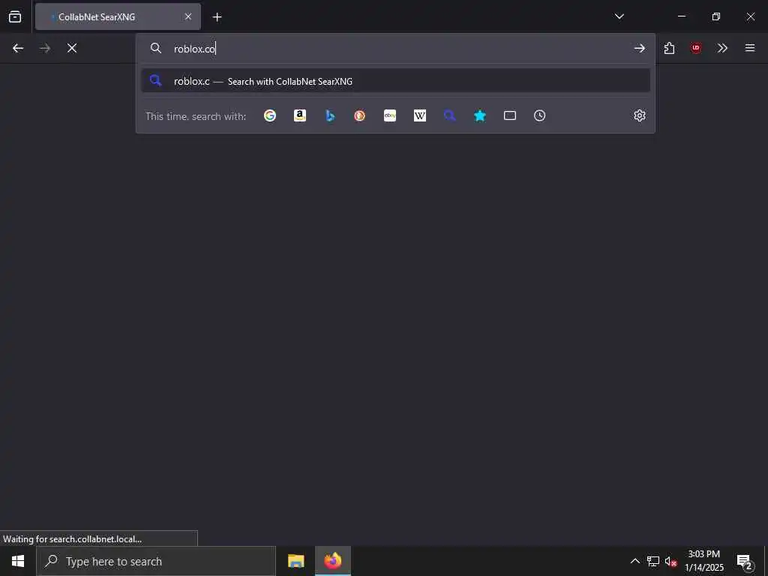The width and height of the screenshot is (768, 576).
Task: Click the Firefox taskbar icon
Action: pyautogui.click(x=333, y=561)
